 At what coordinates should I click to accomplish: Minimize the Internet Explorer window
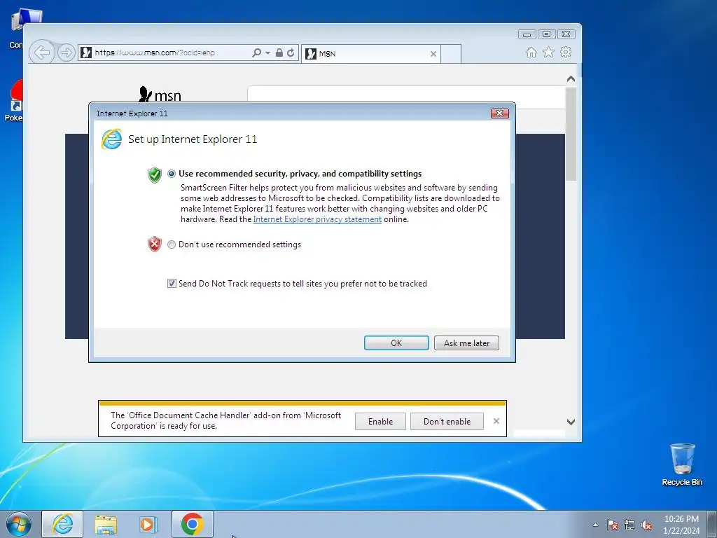click(527, 34)
